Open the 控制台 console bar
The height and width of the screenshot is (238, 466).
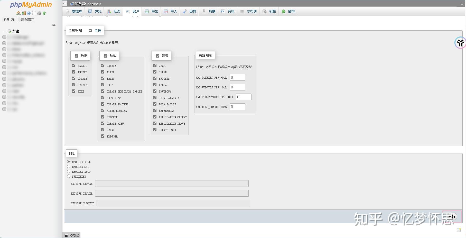pyautogui.click(x=72, y=235)
